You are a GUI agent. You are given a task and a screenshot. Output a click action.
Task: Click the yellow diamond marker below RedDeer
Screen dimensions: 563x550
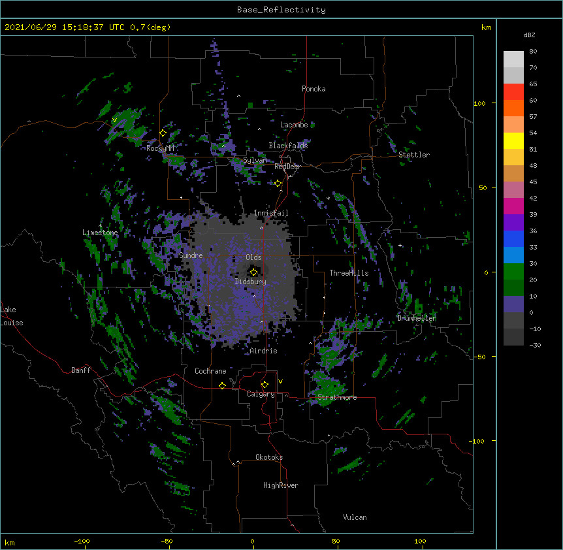coord(278,184)
